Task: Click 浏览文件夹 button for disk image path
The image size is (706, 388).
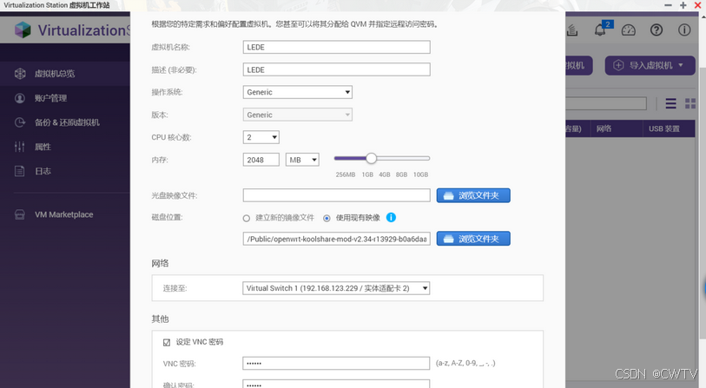Action: pos(473,239)
